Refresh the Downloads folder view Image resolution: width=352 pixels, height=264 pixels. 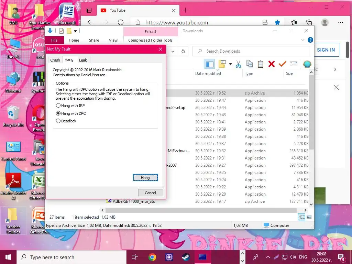click(183, 52)
